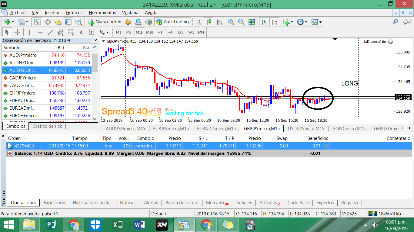Open the Insertar menu

coord(52,13)
